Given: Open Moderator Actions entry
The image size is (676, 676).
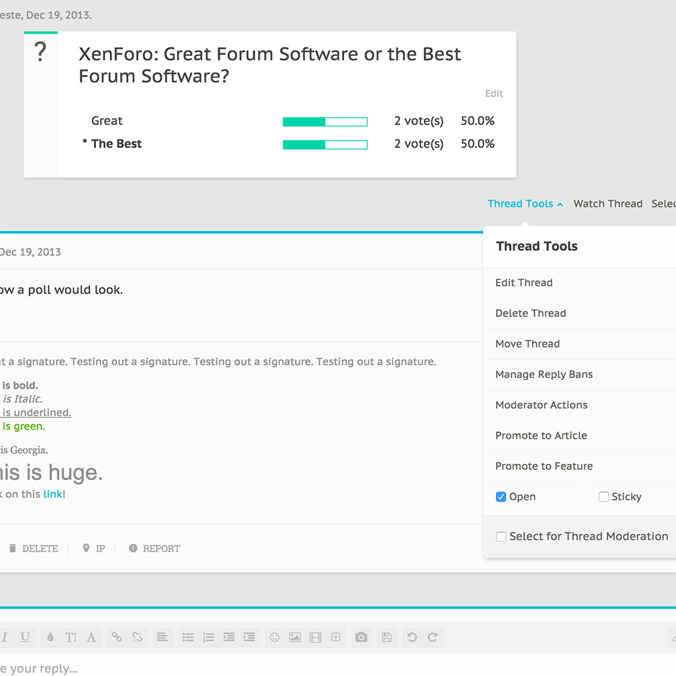Looking at the screenshot, I should pos(579,405).
